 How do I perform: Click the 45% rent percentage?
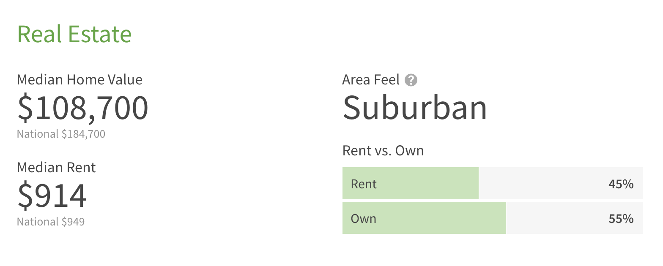pyautogui.click(x=621, y=184)
